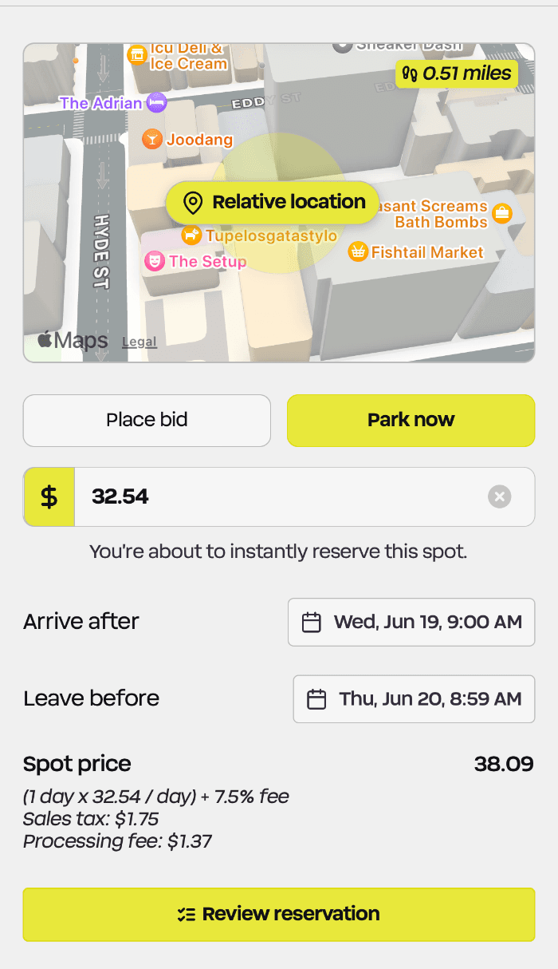The image size is (558, 969).
Task: Click the 32.54 price input field
Action: (305, 496)
